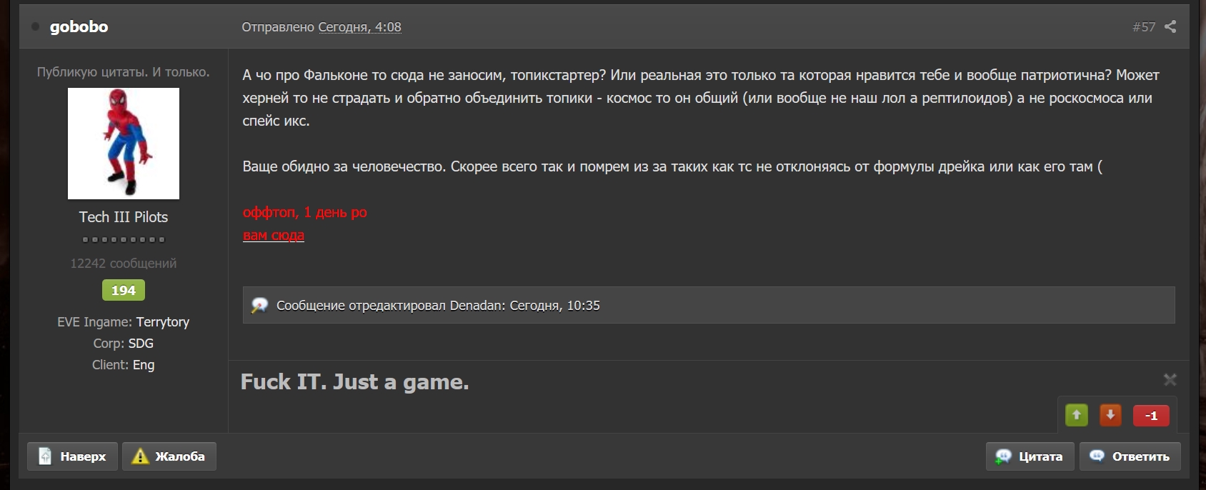Upvote the post with green arrow
1206x490 pixels.
pyautogui.click(x=1077, y=415)
